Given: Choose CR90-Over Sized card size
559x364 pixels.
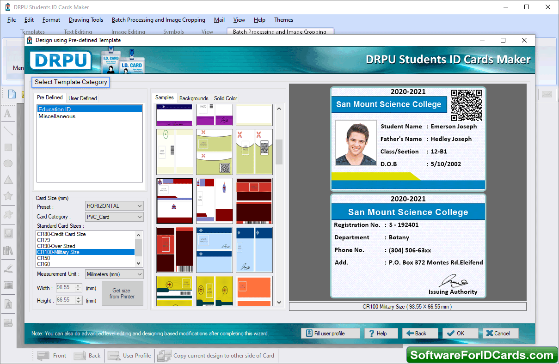Looking at the screenshot, I should pyautogui.click(x=86, y=246).
